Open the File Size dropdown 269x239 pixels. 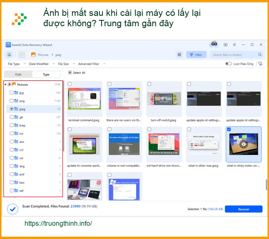click(66, 64)
